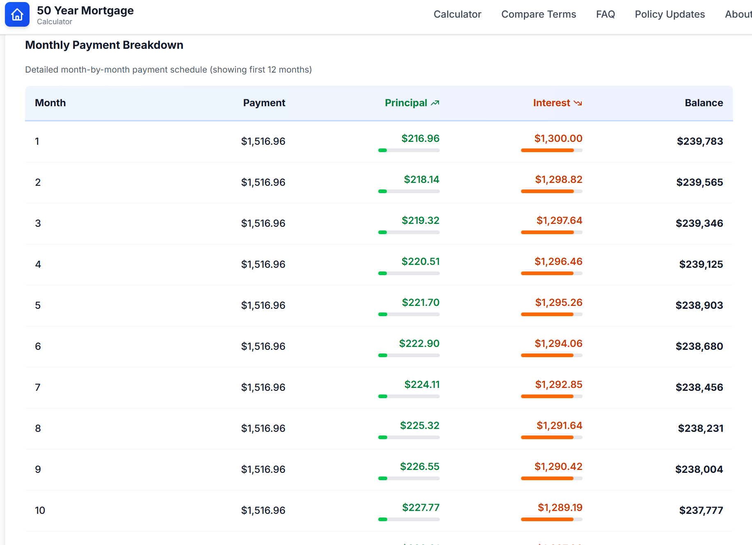This screenshot has height=545, width=752.
Task: Expand the About menu
Action: pos(738,14)
